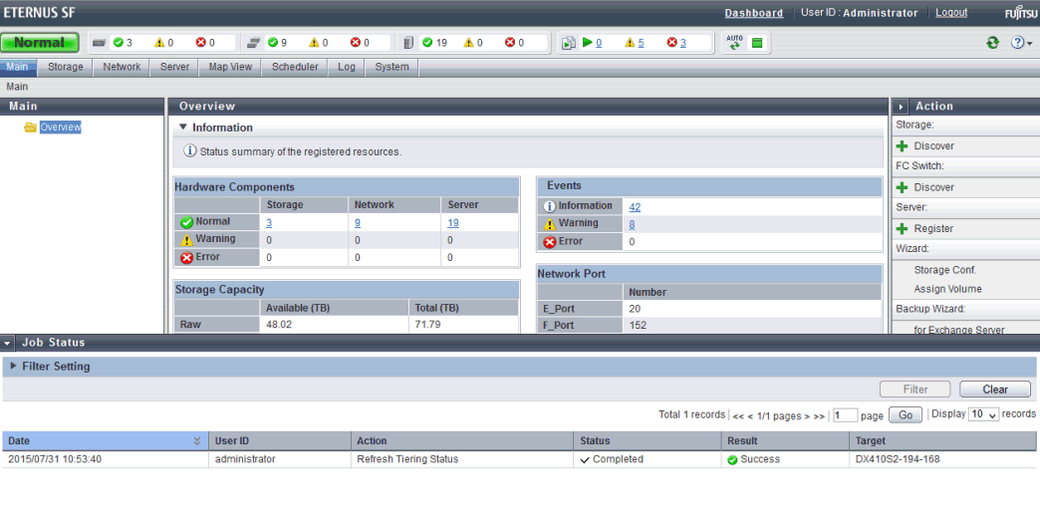Screen dimensions: 1040x527
Task: Click the Go button
Action: 906,415
